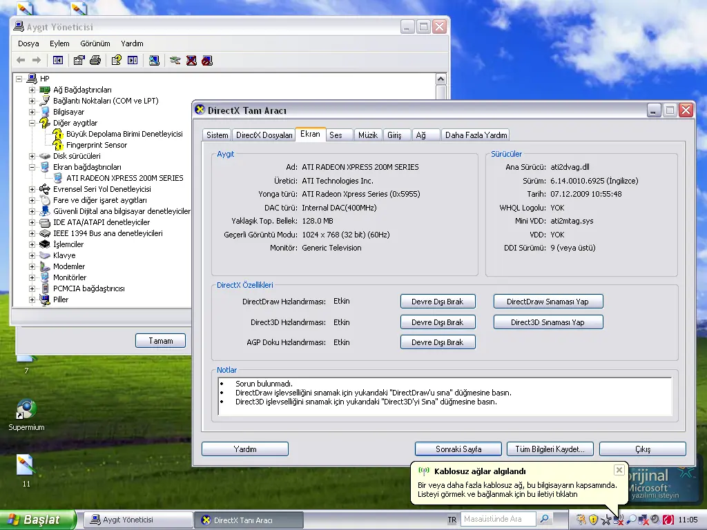707x530 pixels.
Task: Click the volume speaker tray icon
Action: click(x=656, y=520)
